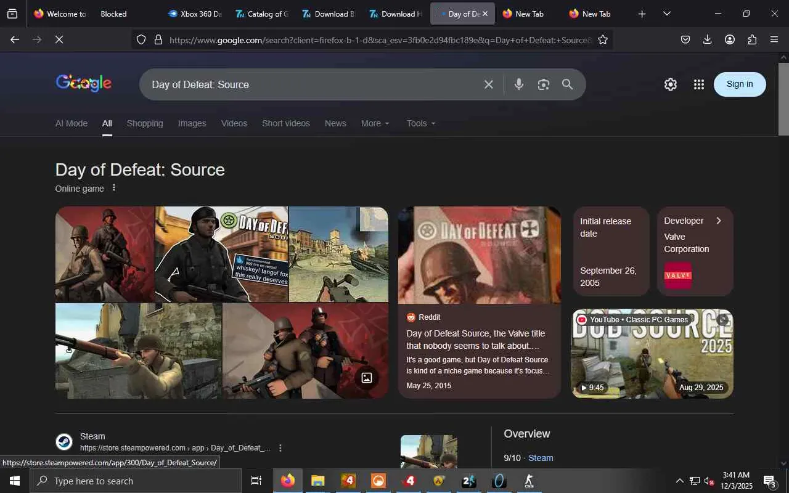The height and width of the screenshot is (493, 789).
Task: Click the page vertical scrollbar thumb
Action: [783, 99]
